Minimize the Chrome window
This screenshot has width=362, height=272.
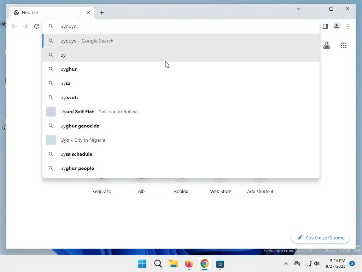(315, 9)
